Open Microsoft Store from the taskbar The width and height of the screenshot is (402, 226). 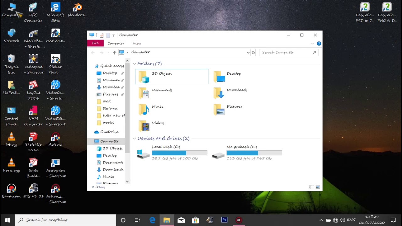point(195,220)
